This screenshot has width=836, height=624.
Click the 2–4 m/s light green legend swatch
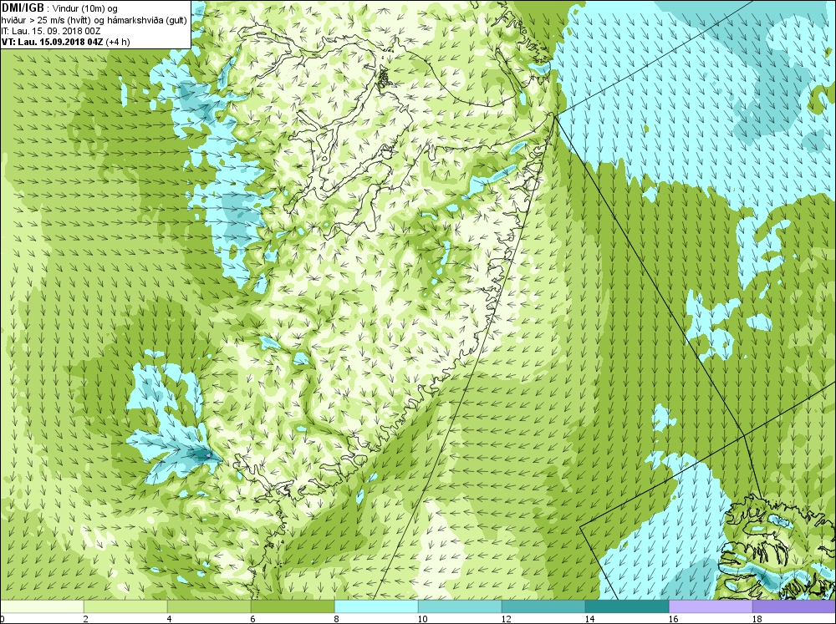click(x=126, y=606)
